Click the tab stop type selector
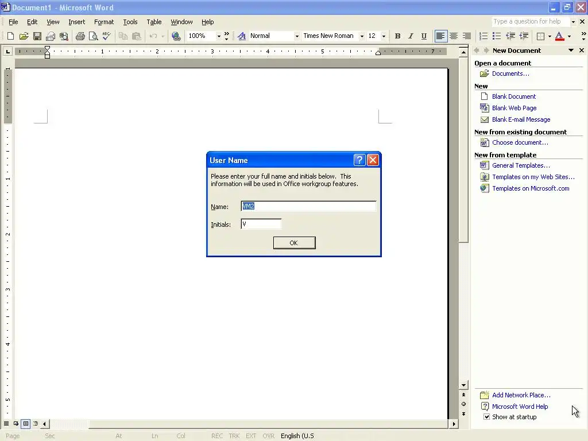The height and width of the screenshot is (441, 588). pos(7,51)
